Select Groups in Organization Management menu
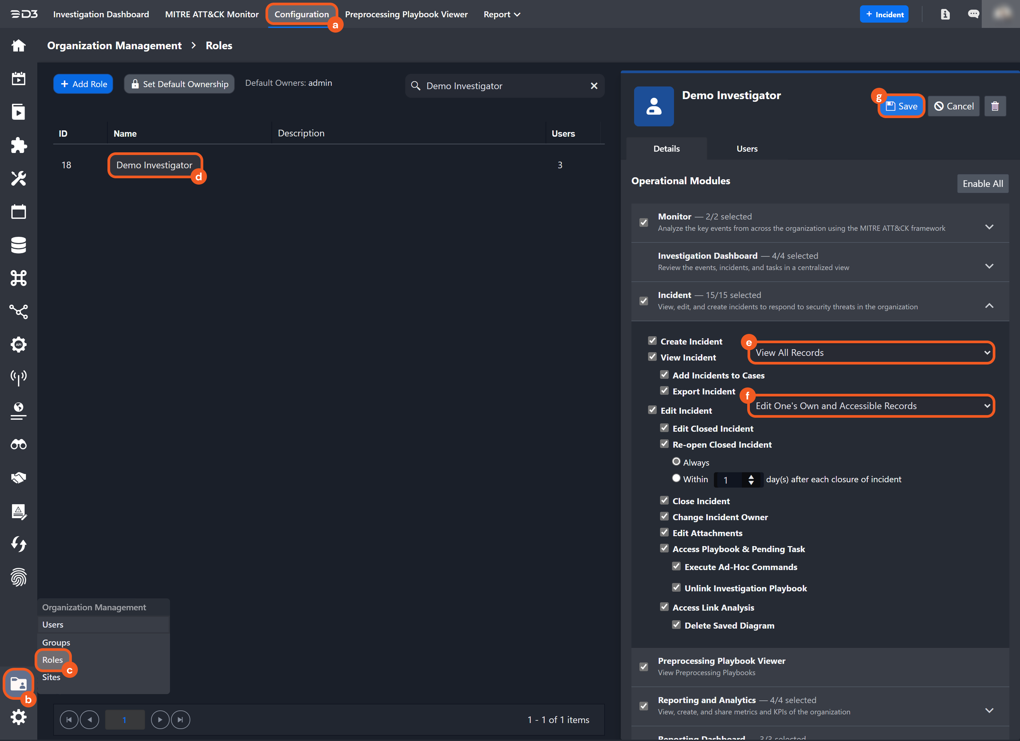 [56, 642]
